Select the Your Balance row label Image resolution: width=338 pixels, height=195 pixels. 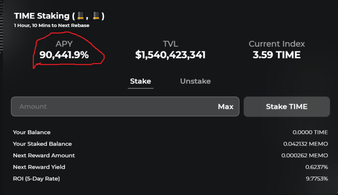(32, 132)
